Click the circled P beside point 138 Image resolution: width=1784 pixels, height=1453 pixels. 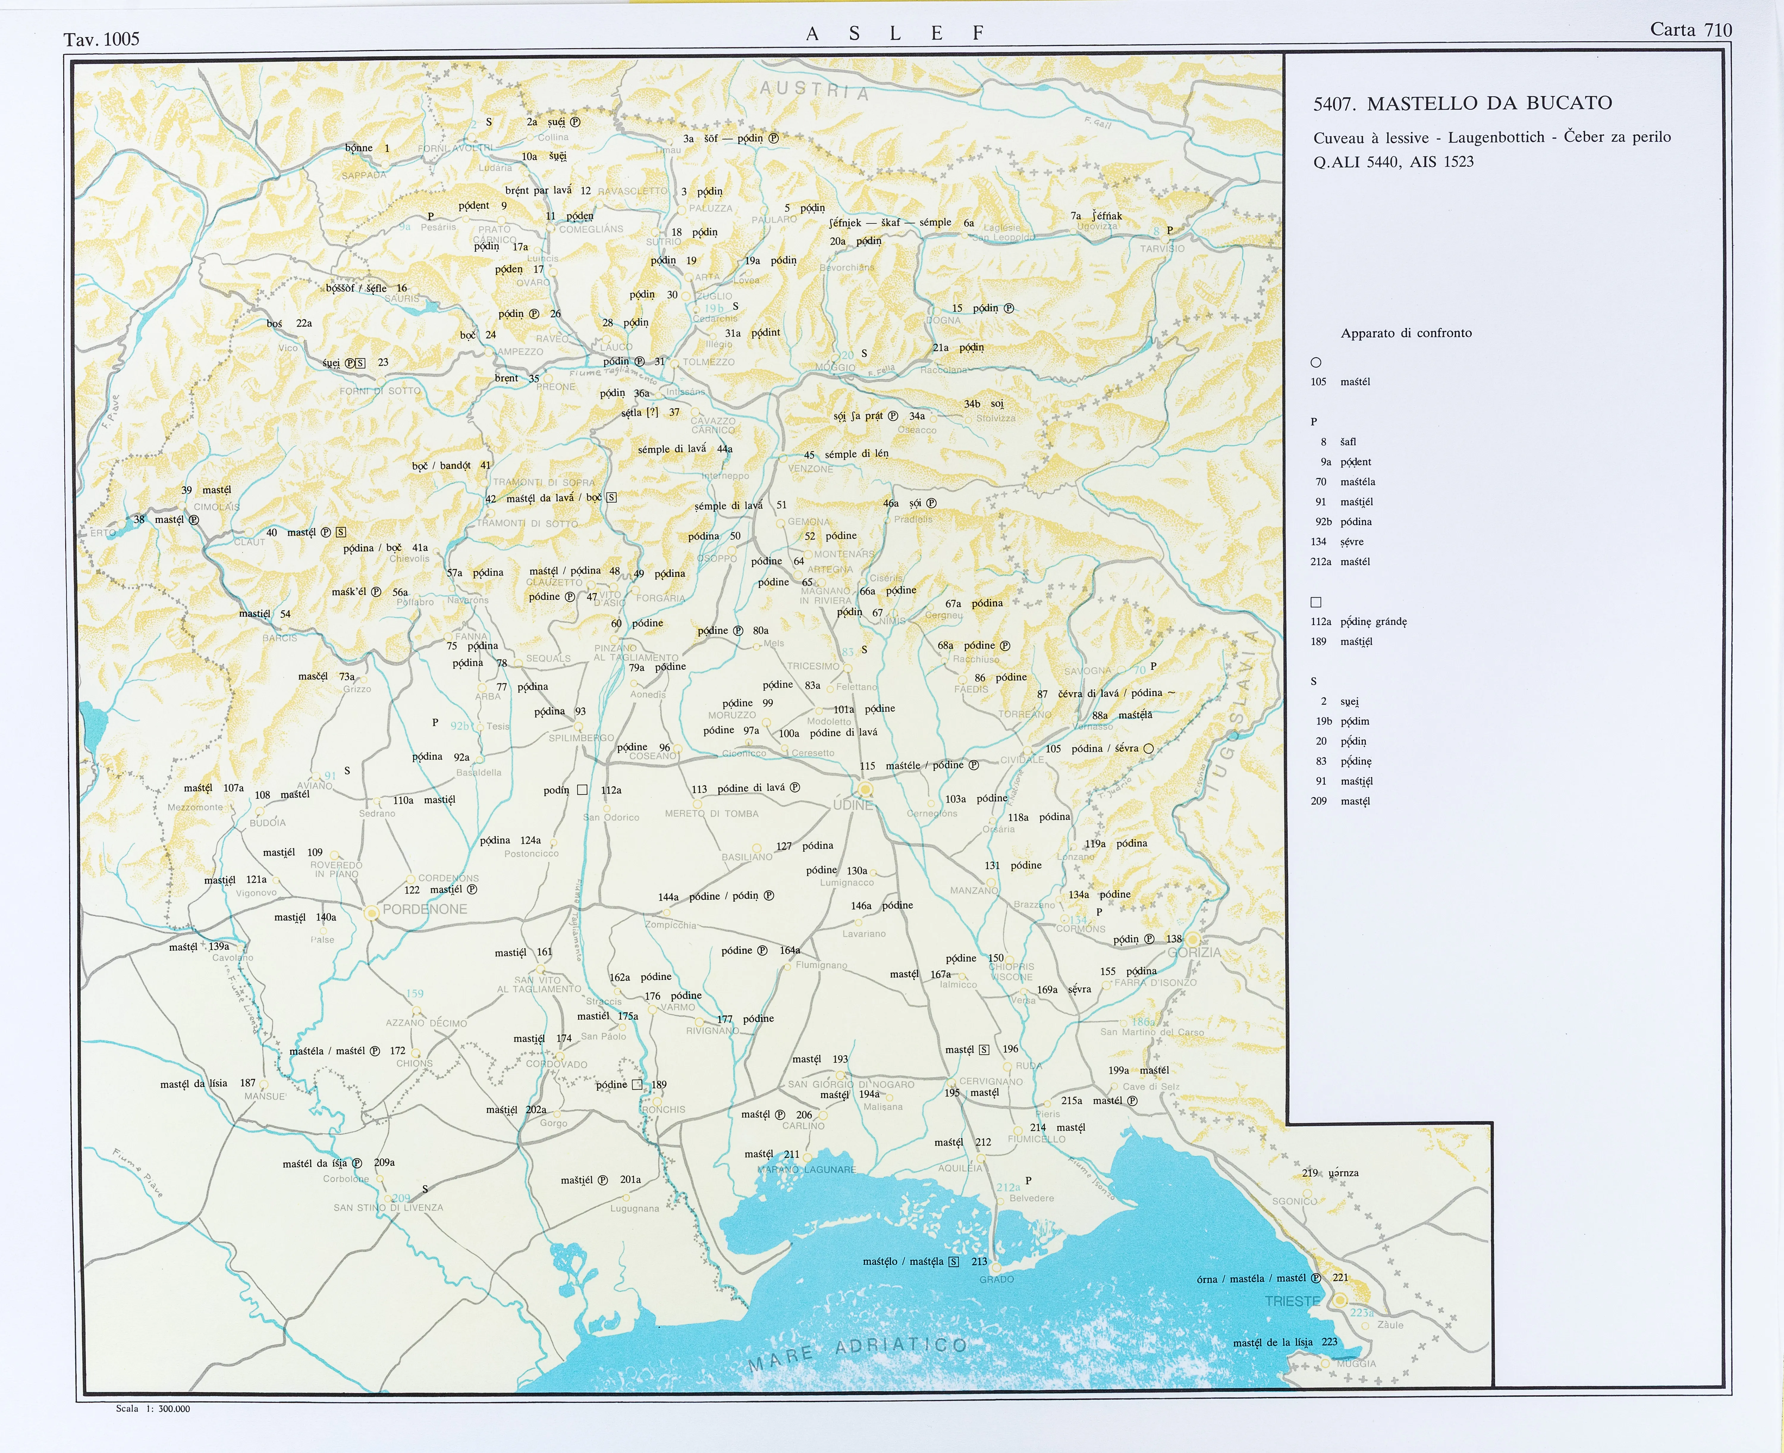click(x=1150, y=939)
